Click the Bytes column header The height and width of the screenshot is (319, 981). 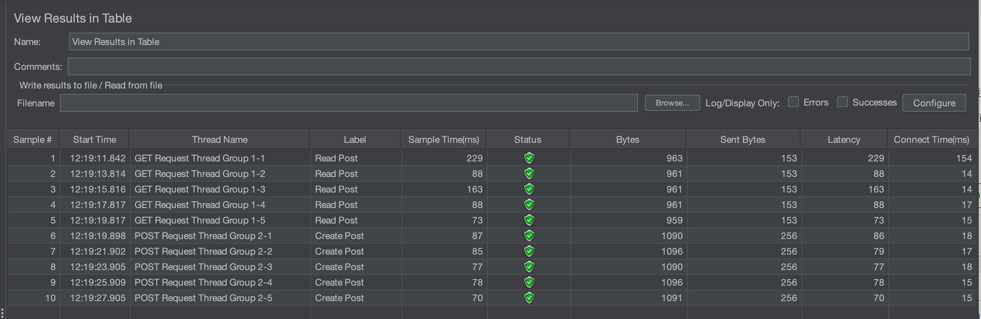[x=627, y=139]
